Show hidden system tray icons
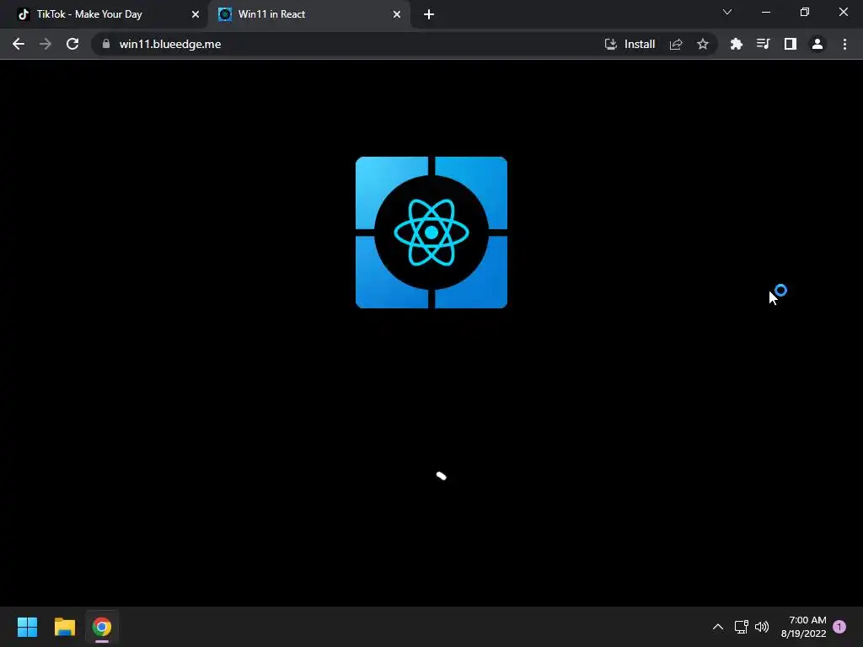 [x=718, y=627]
